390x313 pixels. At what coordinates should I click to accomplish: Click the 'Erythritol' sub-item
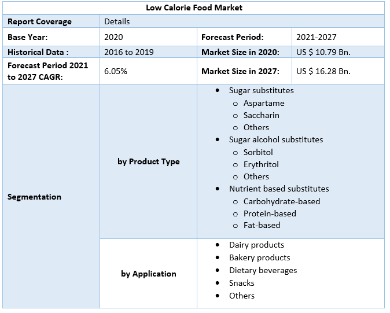(261, 164)
